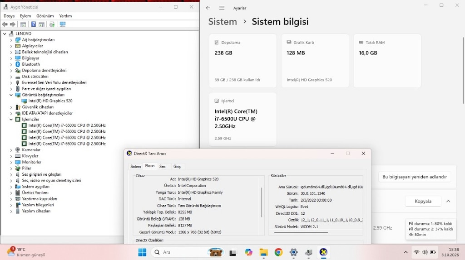This screenshot has width=465, height=260.
Task: Click the Bluetooth icon in device tree
Action: (18, 64)
